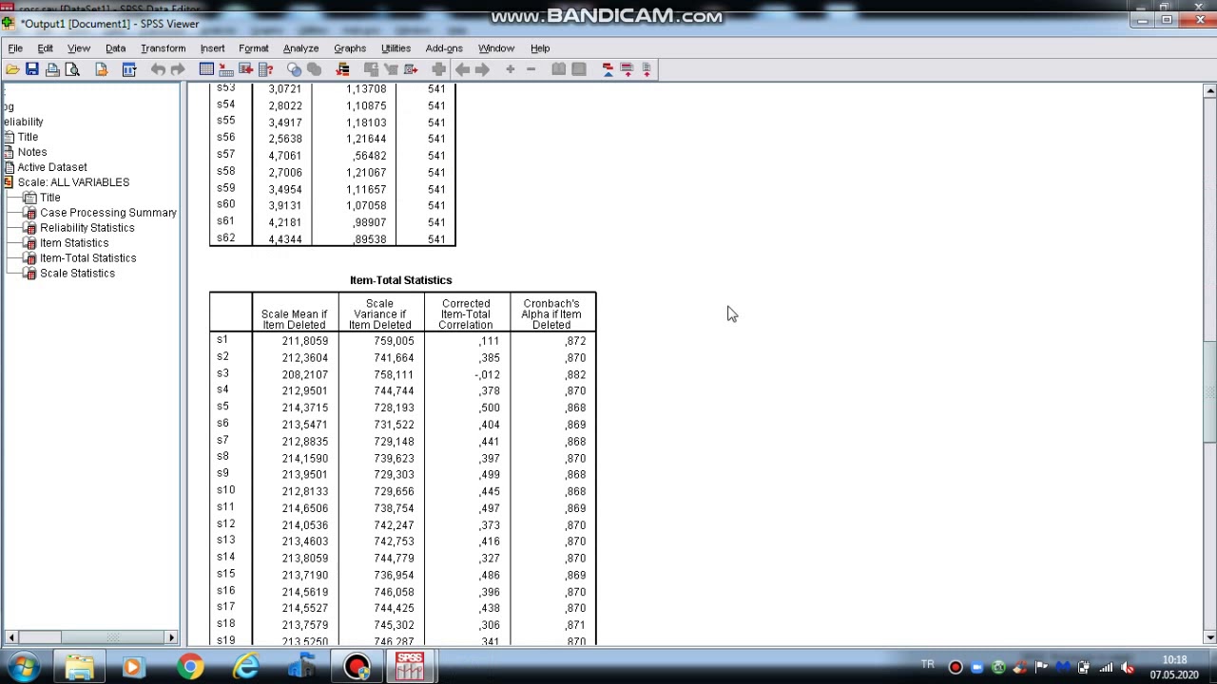The width and height of the screenshot is (1217, 684).
Task: Select Scale: ALL VARIABLES outline heading
Action: click(73, 182)
